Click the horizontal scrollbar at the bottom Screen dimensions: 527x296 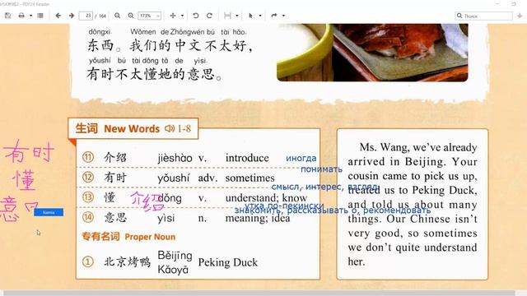(x=259, y=294)
